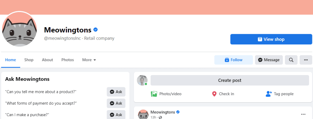Viewport: 313px width, 119px height.
Task: Click the Tag people icon
Action: [269, 94]
